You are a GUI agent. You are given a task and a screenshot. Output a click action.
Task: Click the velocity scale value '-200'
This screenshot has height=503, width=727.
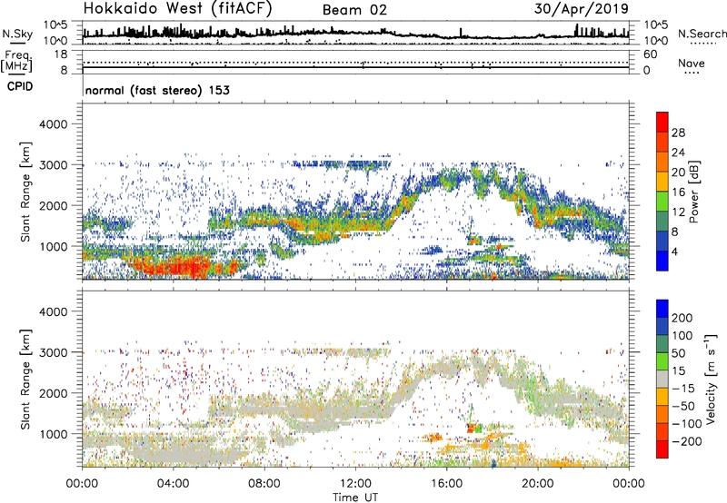(686, 441)
